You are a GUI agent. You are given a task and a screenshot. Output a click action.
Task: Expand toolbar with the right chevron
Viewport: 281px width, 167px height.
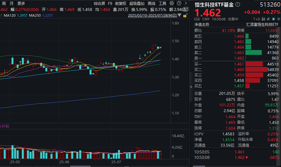pos(186,3)
